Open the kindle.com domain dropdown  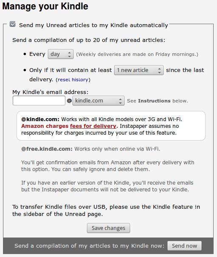click(99, 101)
